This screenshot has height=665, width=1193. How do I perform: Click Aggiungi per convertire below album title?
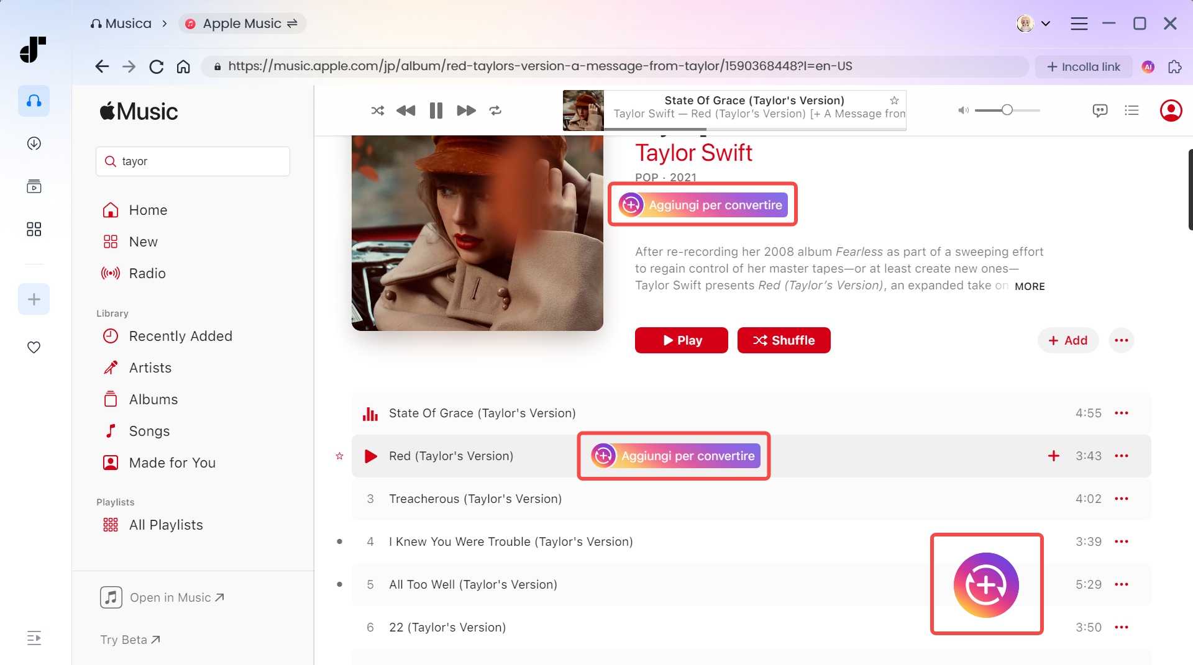coord(703,205)
